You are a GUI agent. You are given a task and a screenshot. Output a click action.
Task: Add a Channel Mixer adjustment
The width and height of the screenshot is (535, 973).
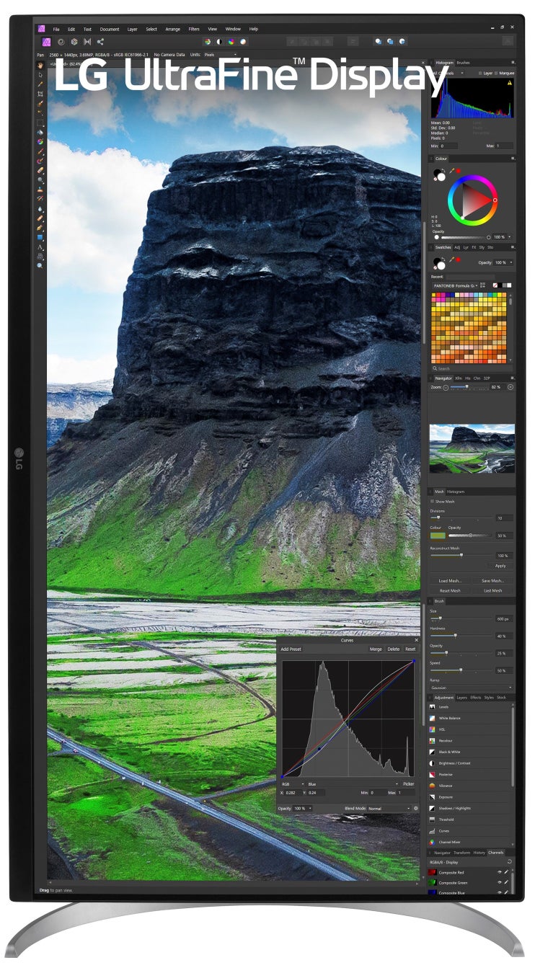pyautogui.click(x=471, y=842)
